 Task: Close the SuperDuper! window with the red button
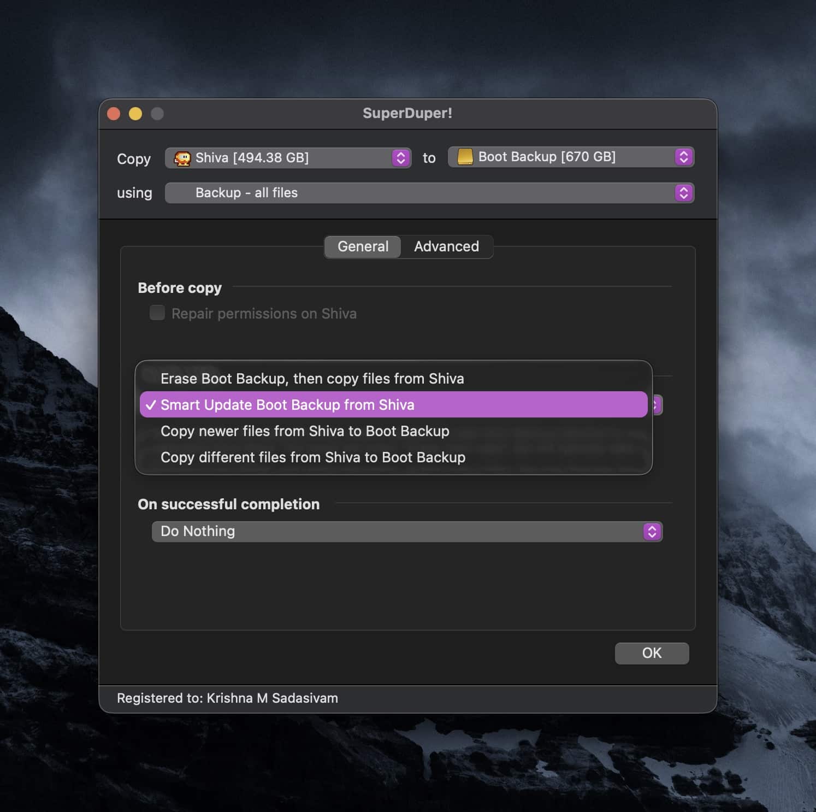[114, 114]
